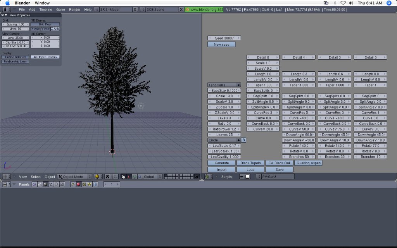
Task: Open the Add menu
Action: [32, 9]
